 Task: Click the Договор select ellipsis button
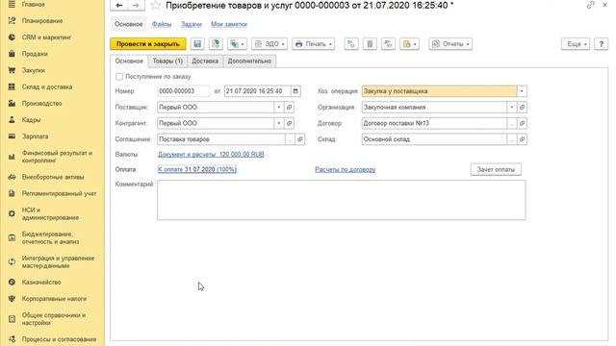point(511,123)
